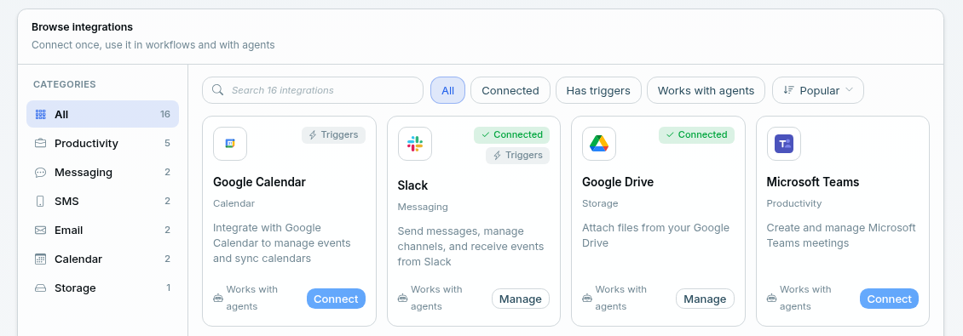Connect the Microsoft Teams integration
This screenshot has height=336, width=963.
tap(890, 299)
